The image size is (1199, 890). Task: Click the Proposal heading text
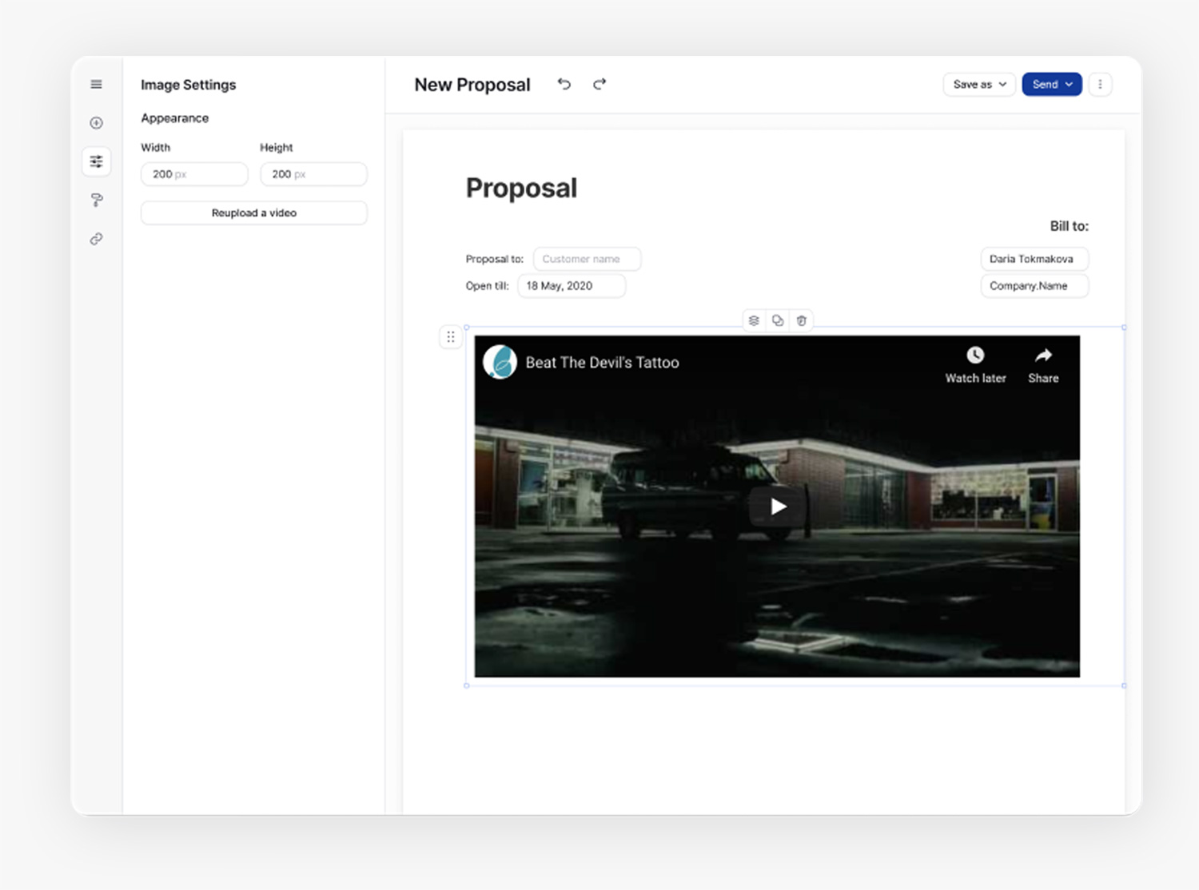coord(521,188)
